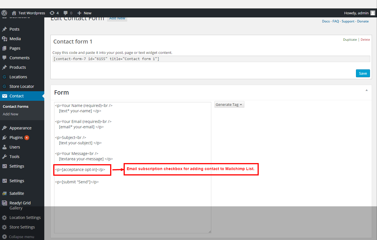Screen dimensions: 377x240
Task: Click the Settings icon above Satellite
Action: point(4,181)
